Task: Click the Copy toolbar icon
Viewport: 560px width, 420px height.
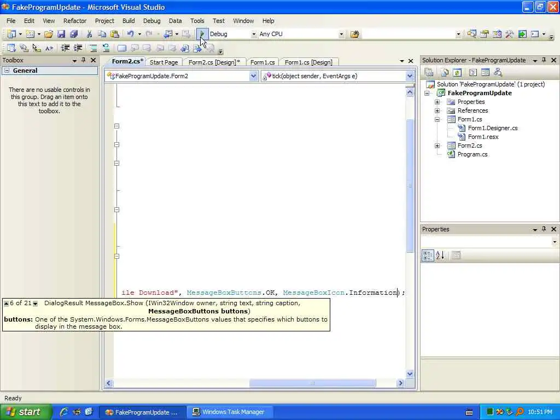Action: coord(102,34)
